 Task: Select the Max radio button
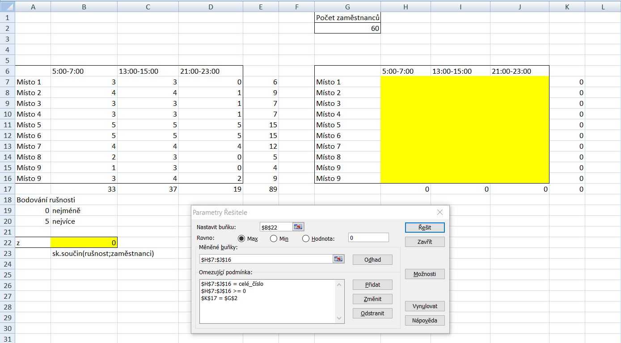241,238
